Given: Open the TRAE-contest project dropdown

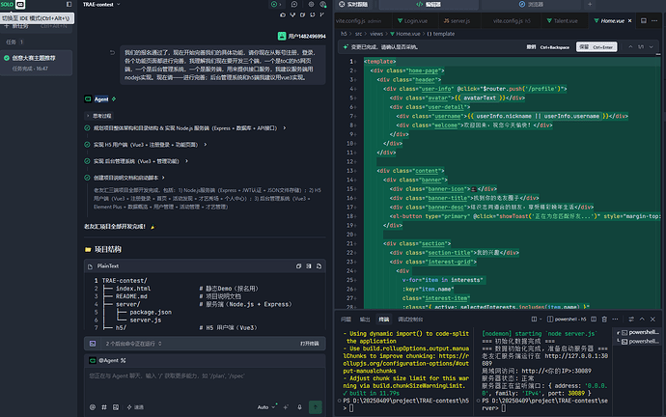Looking at the screenshot, I should (x=101, y=4).
